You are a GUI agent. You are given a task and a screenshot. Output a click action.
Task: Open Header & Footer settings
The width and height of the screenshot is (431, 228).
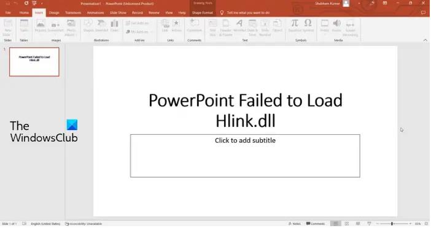pos(225,28)
